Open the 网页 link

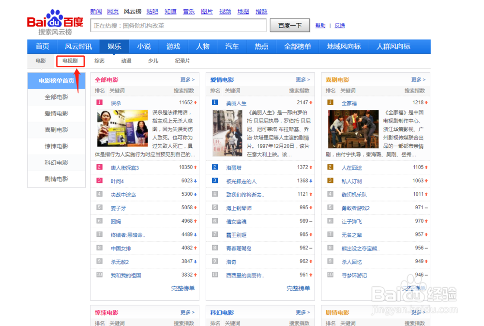[x=113, y=12]
